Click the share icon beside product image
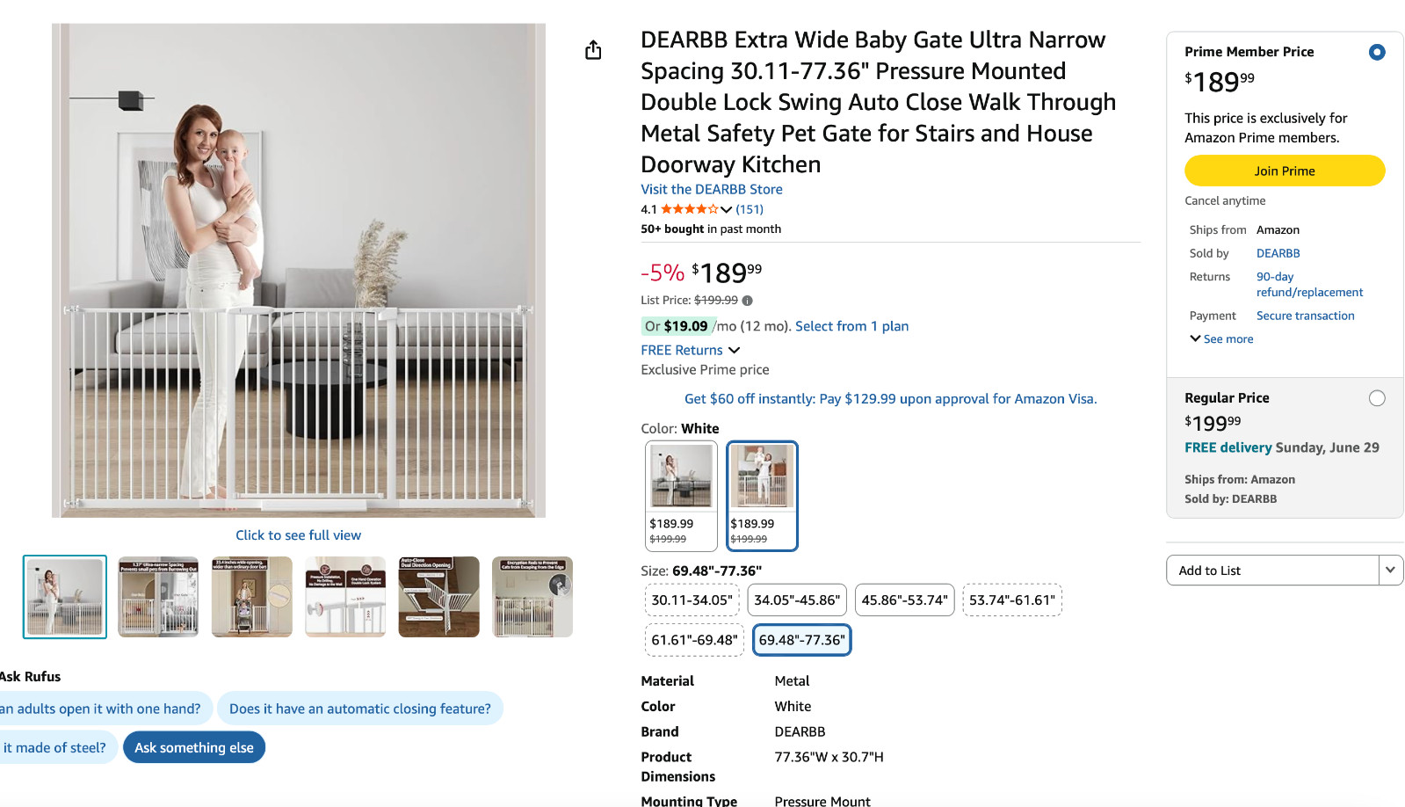 pos(593,50)
